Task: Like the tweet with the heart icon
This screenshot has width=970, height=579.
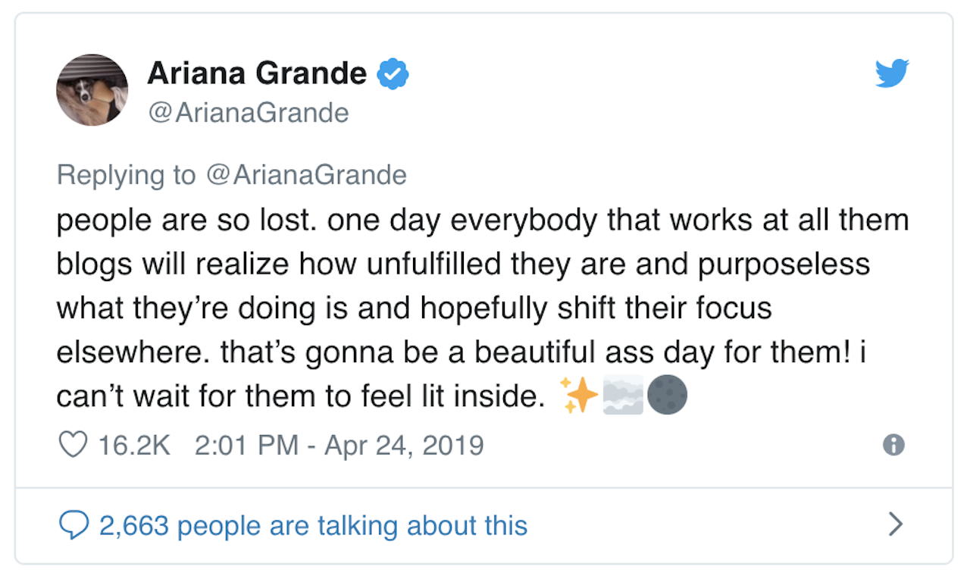Action: (73, 444)
